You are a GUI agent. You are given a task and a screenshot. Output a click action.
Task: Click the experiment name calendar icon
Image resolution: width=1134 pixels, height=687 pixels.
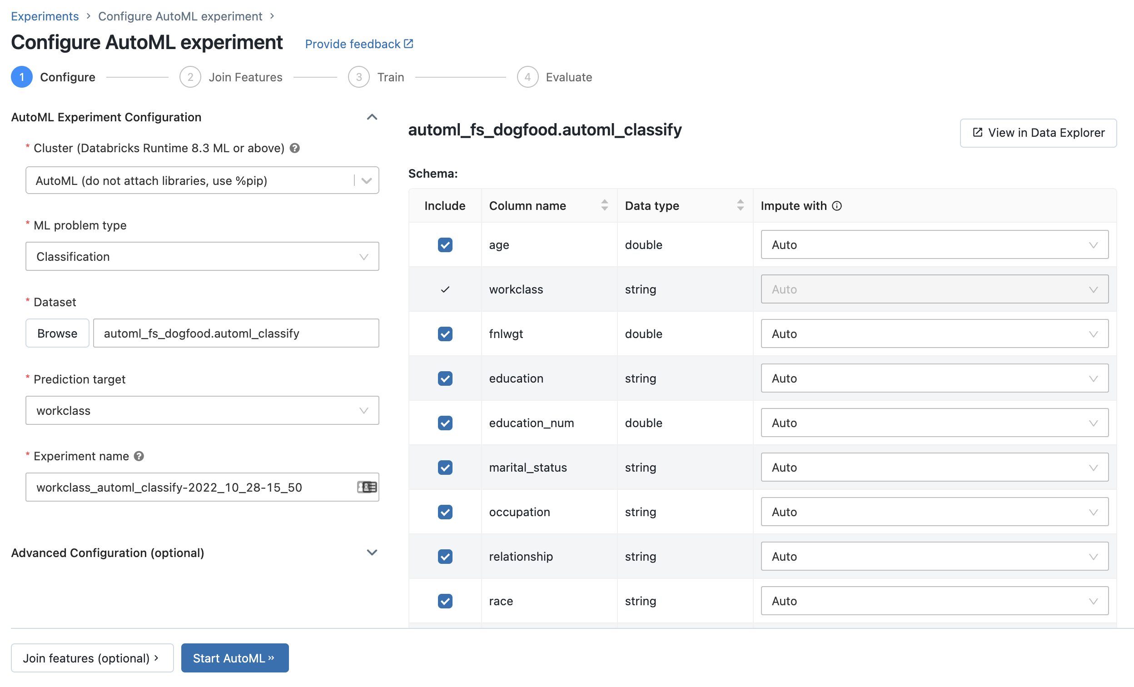click(x=366, y=487)
